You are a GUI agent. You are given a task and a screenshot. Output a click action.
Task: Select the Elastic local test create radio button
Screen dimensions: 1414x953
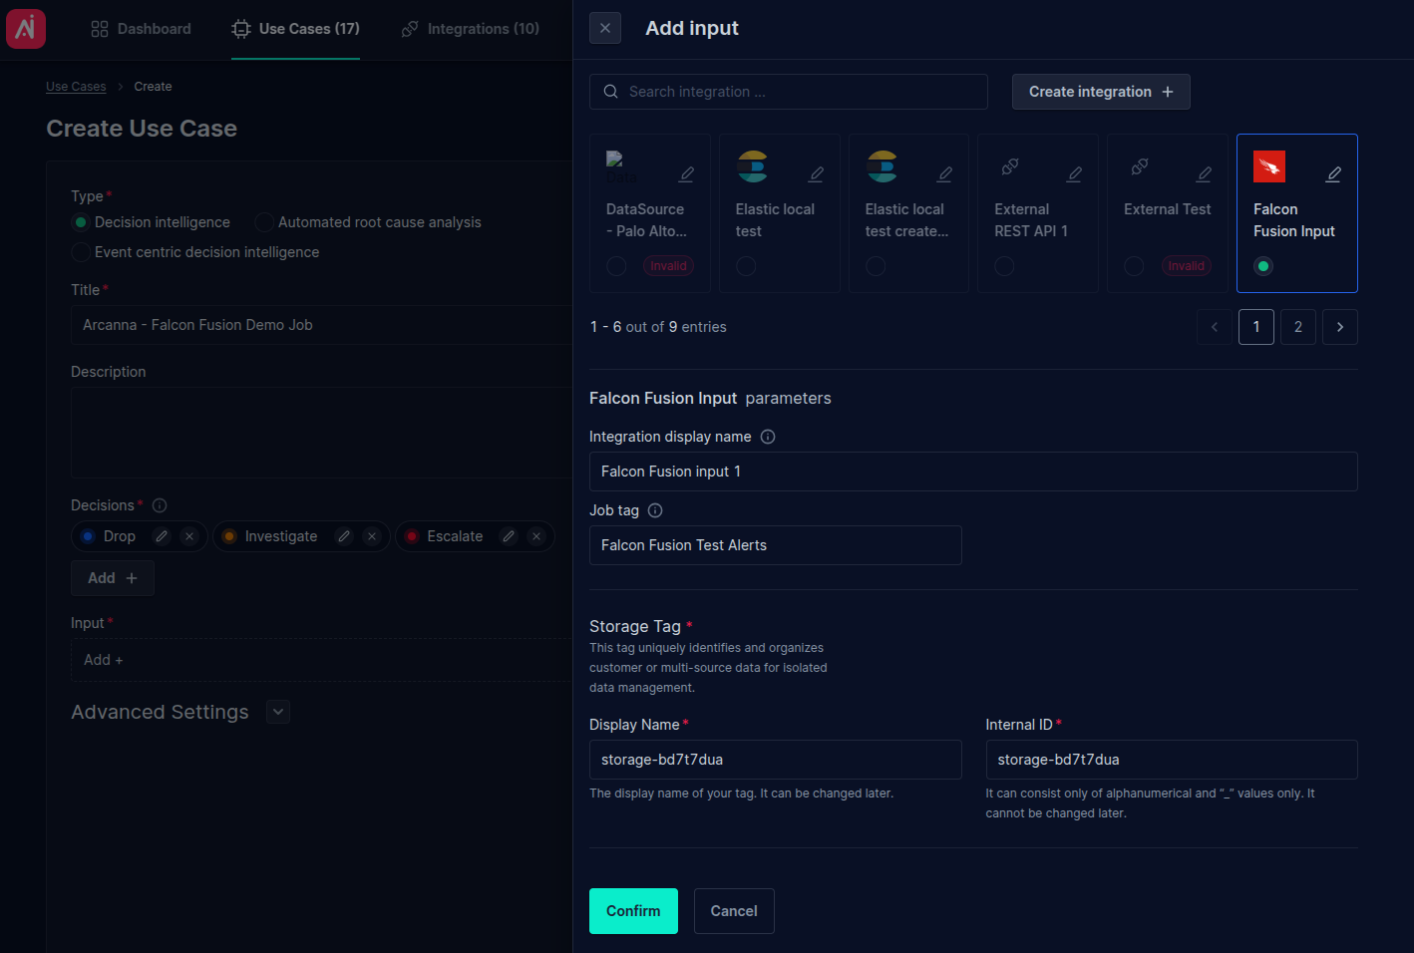point(876,266)
